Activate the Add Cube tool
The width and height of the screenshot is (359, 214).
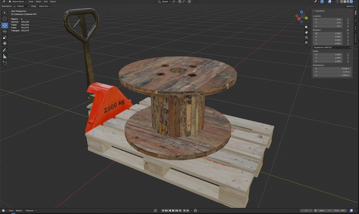[x=5, y=63]
